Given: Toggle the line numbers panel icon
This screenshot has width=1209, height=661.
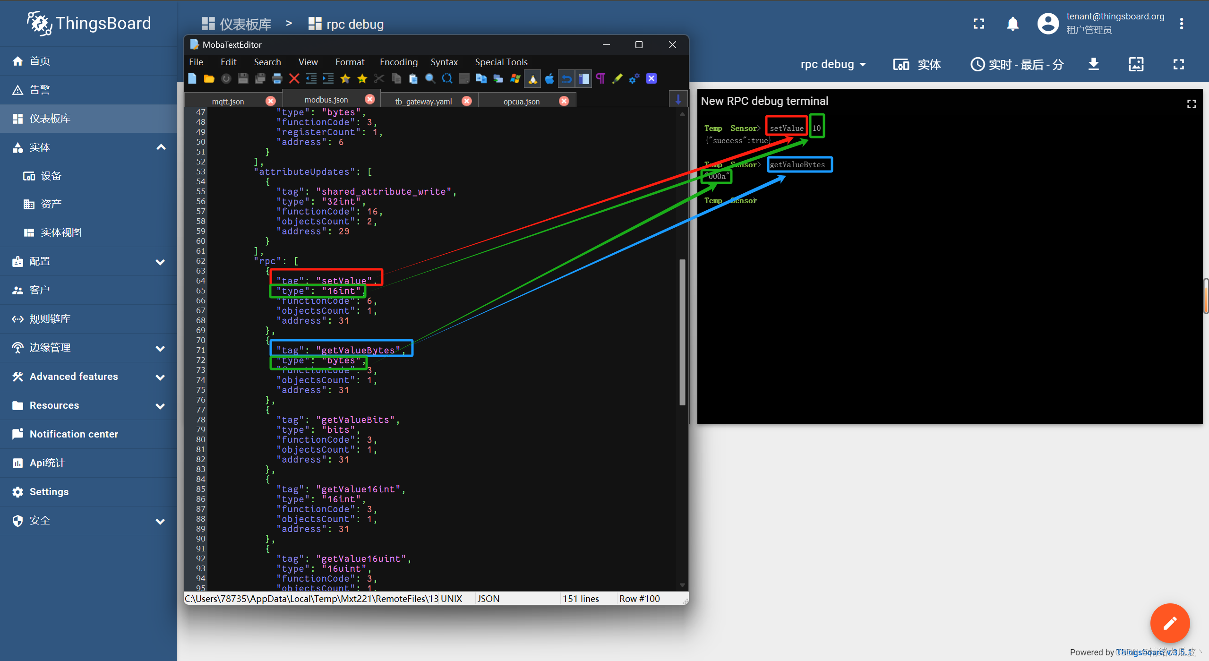Looking at the screenshot, I should pyautogui.click(x=584, y=79).
